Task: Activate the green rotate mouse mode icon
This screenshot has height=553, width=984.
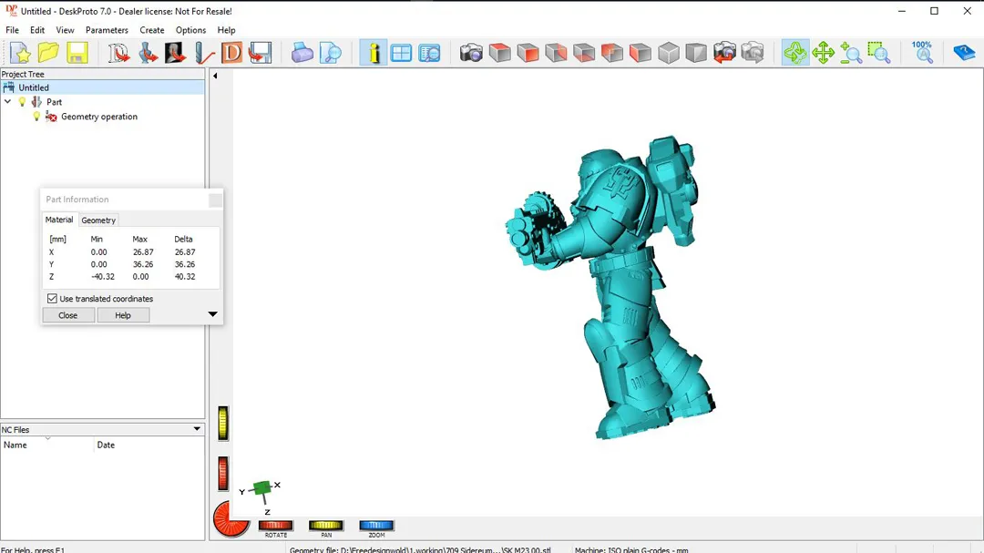Action: [x=795, y=53]
